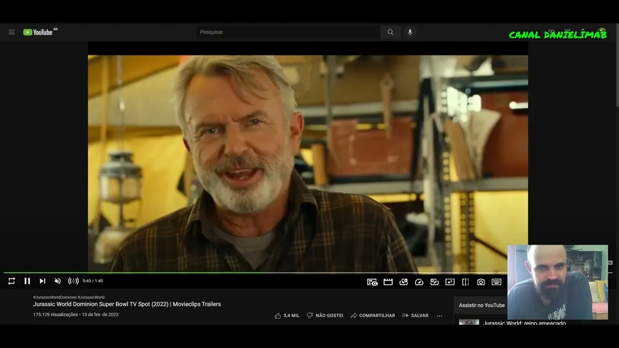Open the #JurassicWorld hashtag link
The image size is (619, 348).
click(91, 297)
